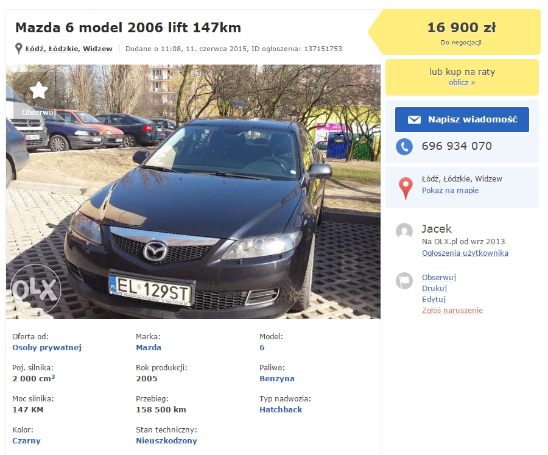Click the grey flag icon in sidebar

[x=404, y=281]
